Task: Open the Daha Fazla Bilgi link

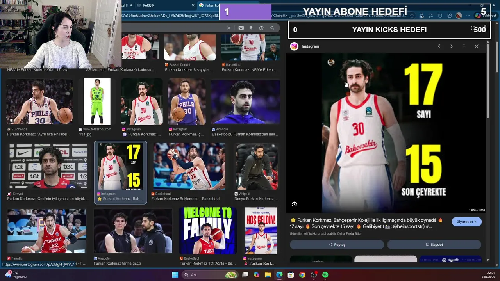Action: (x=349, y=233)
